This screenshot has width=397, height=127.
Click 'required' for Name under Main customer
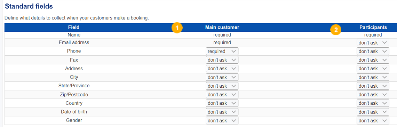pos(222,35)
